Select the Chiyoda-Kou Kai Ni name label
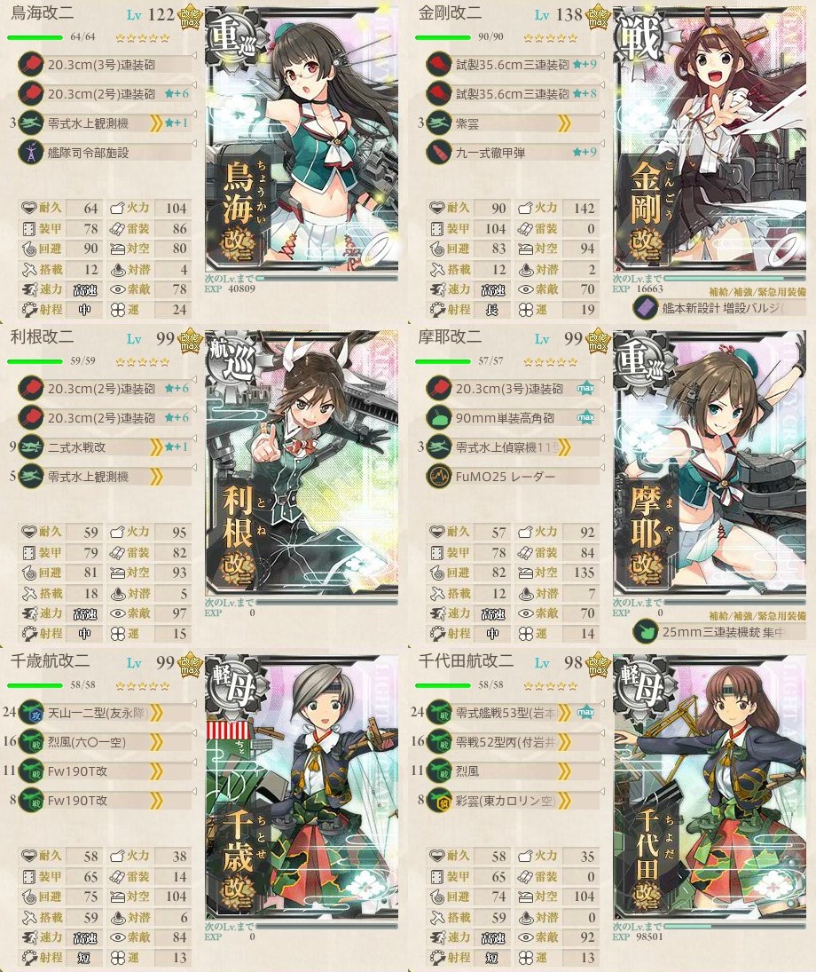This screenshot has width=816, height=972. 466,660
